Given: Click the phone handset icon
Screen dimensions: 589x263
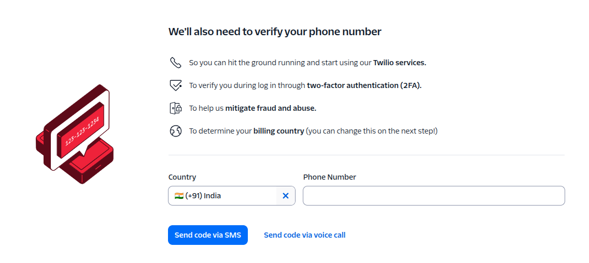Looking at the screenshot, I should (x=175, y=63).
